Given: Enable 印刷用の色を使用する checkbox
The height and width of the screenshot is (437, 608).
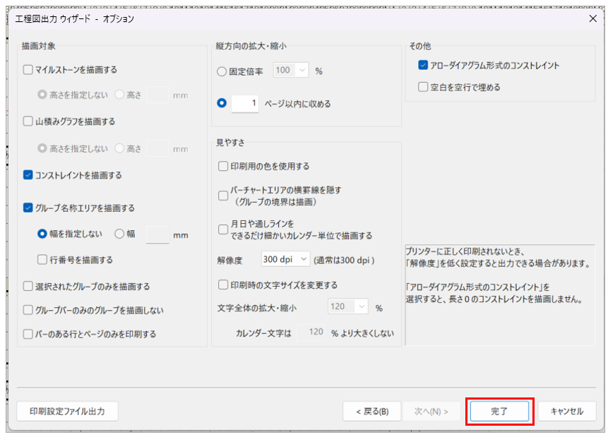Looking at the screenshot, I should click(223, 166).
